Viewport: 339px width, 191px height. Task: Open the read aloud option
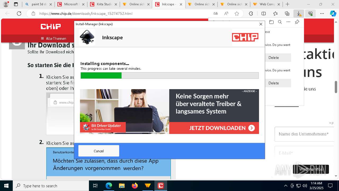click(226, 14)
